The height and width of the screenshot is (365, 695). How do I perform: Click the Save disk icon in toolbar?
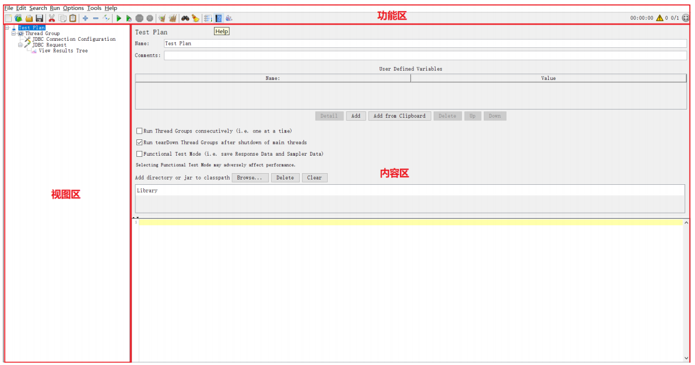[x=40, y=18]
